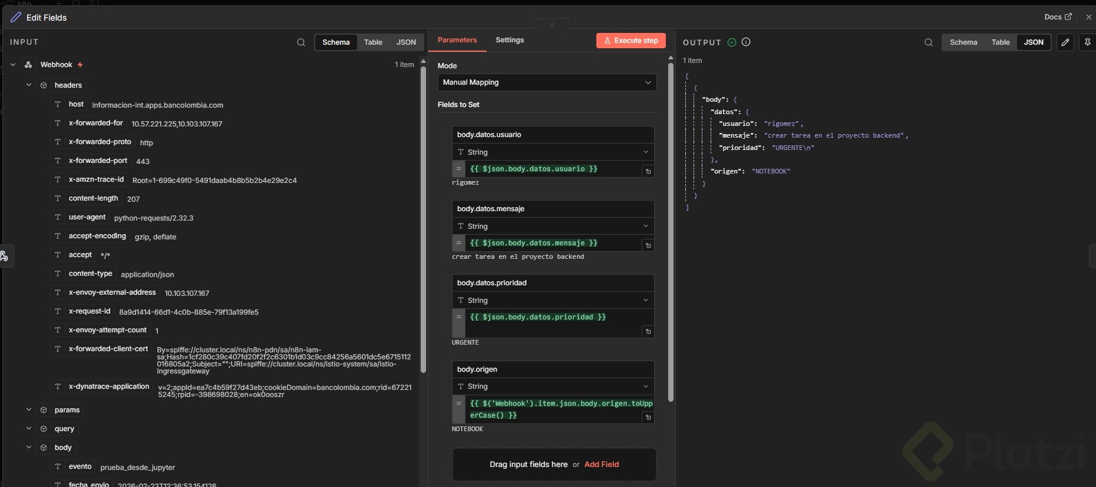Open the Settings tab
Image resolution: width=1096 pixels, height=487 pixels.
pyautogui.click(x=510, y=40)
